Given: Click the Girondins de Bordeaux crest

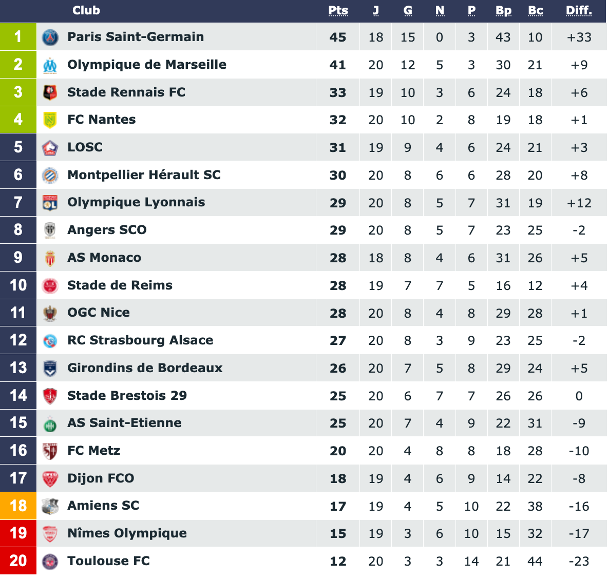Looking at the screenshot, I should point(50,369).
